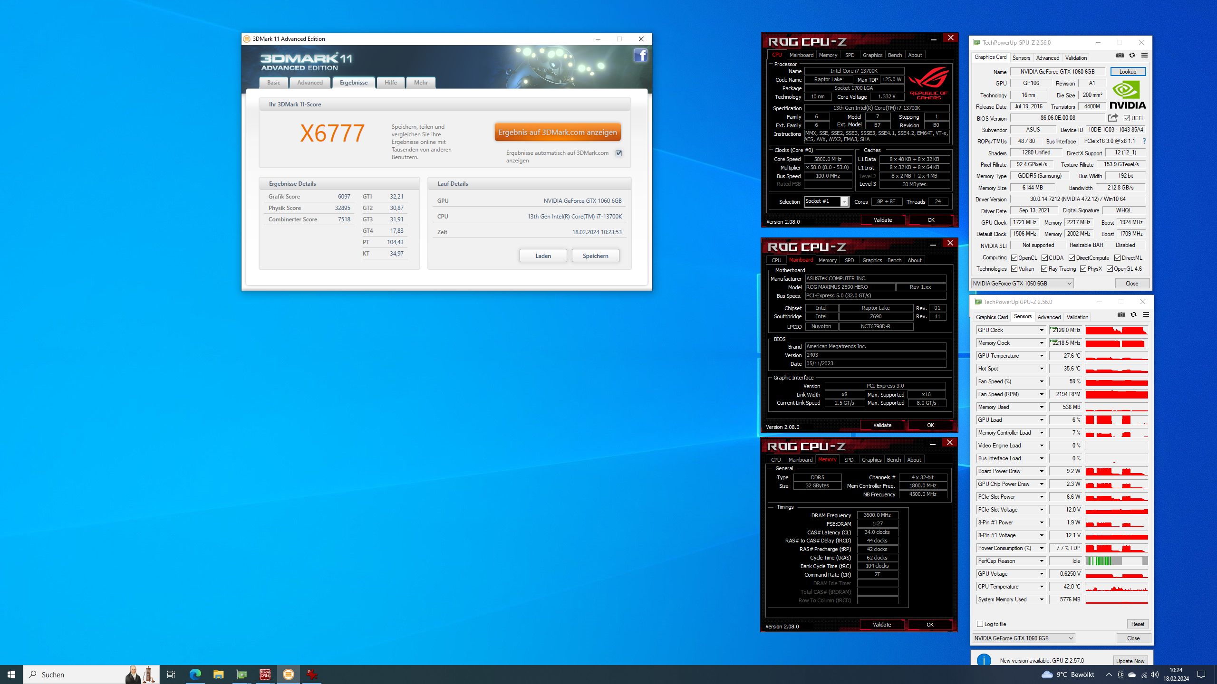The width and height of the screenshot is (1217, 684).
Task: Click the BIOS share/export icon in GPU-Z
Action: coord(1113,118)
